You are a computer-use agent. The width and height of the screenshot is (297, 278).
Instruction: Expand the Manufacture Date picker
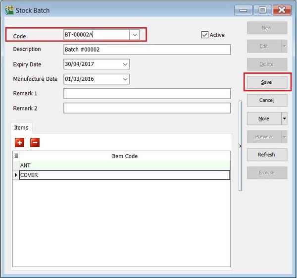pyautogui.click(x=125, y=79)
